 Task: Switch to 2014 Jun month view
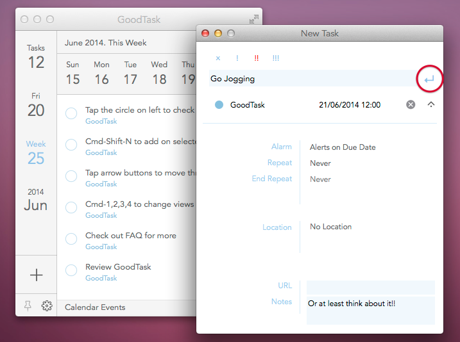point(36,200)
